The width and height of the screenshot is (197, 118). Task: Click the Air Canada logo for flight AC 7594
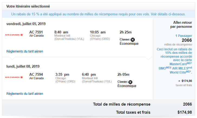click(14, 77)
